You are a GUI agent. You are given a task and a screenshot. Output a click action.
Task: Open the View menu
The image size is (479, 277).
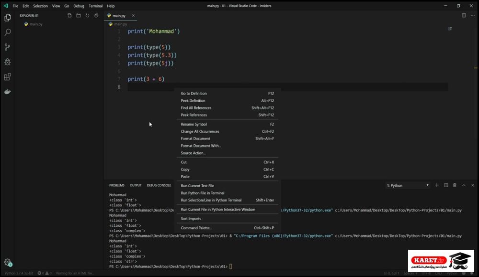[x=56, y=6]
